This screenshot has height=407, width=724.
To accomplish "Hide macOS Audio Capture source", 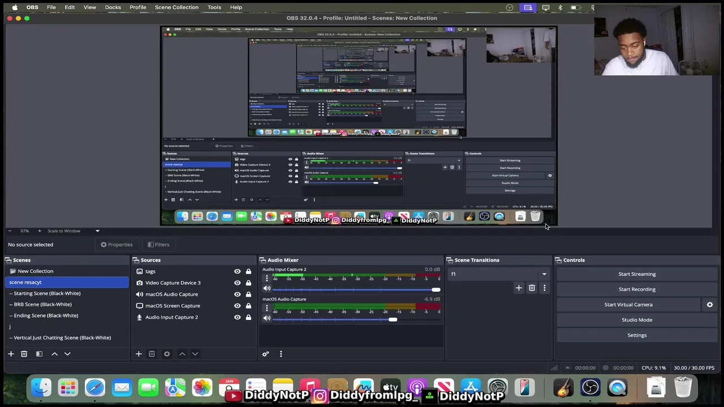I will [238, 294].
